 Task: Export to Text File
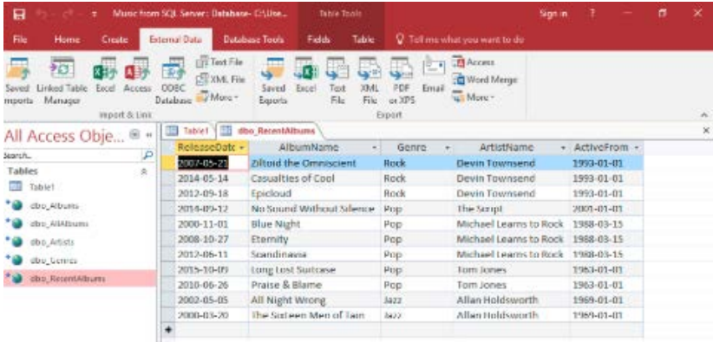[x=337, y=81]
